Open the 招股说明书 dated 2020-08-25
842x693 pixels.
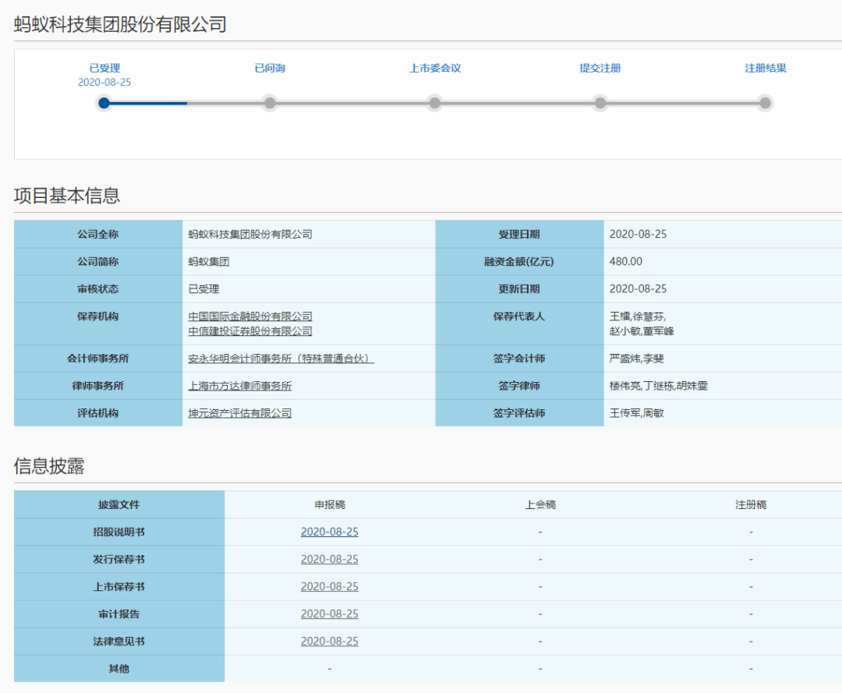[329, 532]
